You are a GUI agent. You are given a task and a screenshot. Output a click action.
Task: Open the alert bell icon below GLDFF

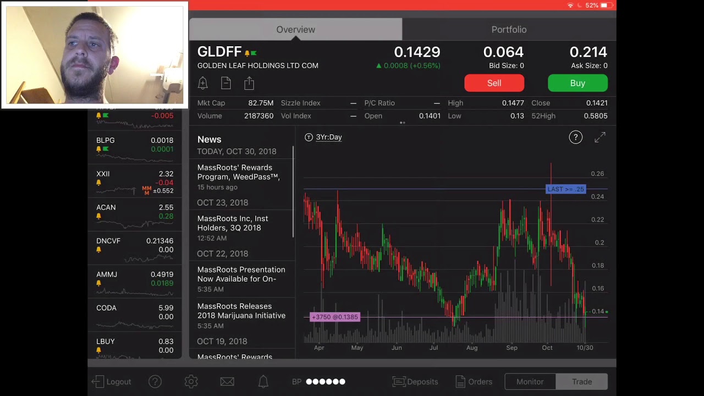tap(202, 83)
